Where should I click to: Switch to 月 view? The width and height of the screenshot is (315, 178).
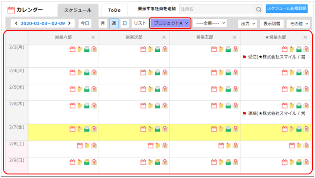click(x=103, y=23)
